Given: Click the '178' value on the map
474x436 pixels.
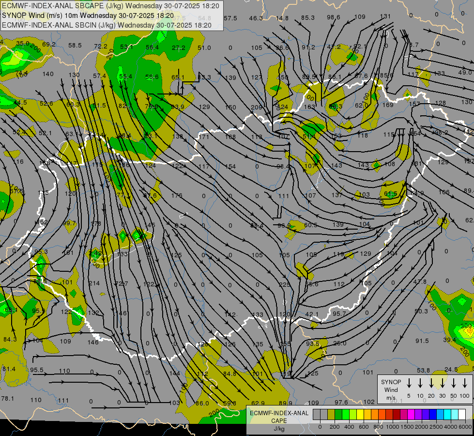Looking at the screenshot, I should [x=95, y=224].
